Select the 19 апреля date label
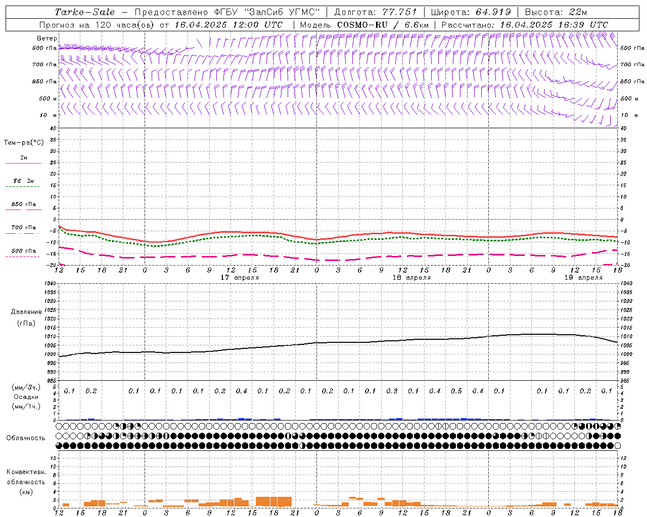647x517 pixels. point(583,278)
